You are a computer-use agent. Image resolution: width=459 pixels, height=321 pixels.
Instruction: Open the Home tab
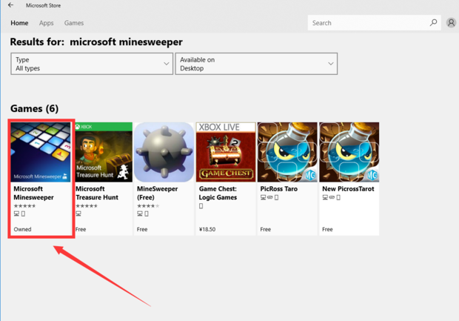[19, 23]
